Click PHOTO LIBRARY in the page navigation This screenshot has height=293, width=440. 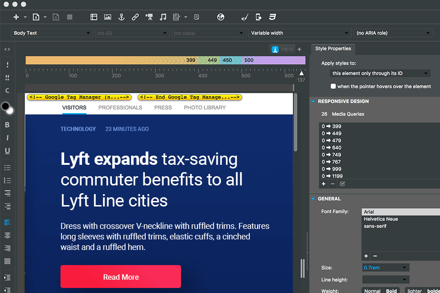(x=205, y=108)
